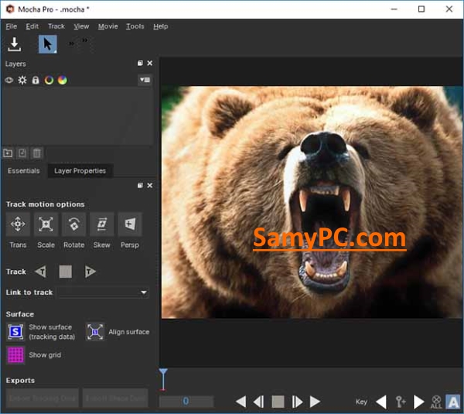
Task: Click the spline color ring icon
Action: (49, 80)
